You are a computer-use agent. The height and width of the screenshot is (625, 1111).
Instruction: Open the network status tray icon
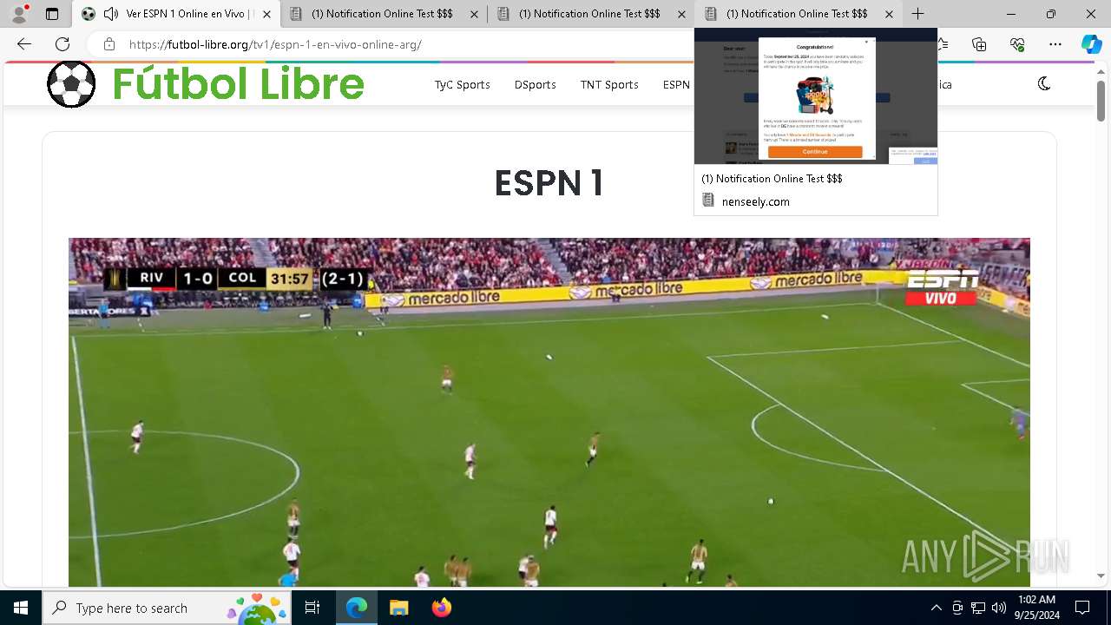[978, 608]
